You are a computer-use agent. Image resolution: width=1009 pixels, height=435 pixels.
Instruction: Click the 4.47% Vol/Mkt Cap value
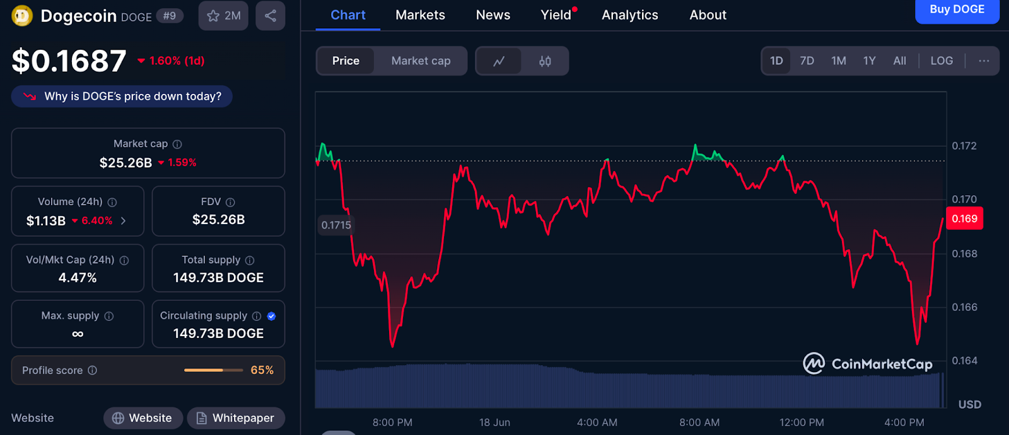coord(78,278)
